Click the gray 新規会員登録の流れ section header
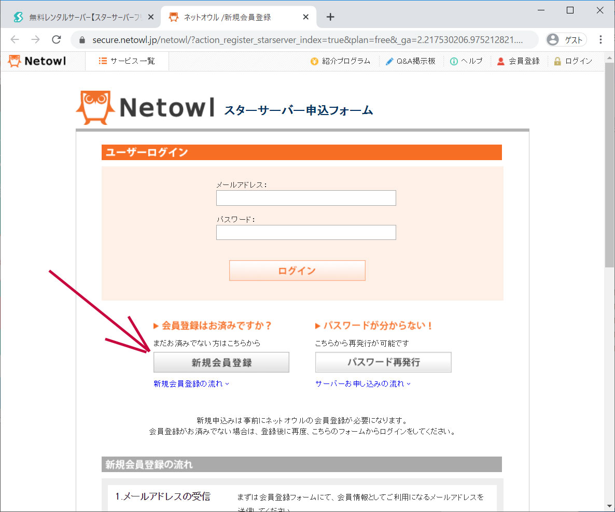Viewport: 615px width, 512px height. click(302, 464)
